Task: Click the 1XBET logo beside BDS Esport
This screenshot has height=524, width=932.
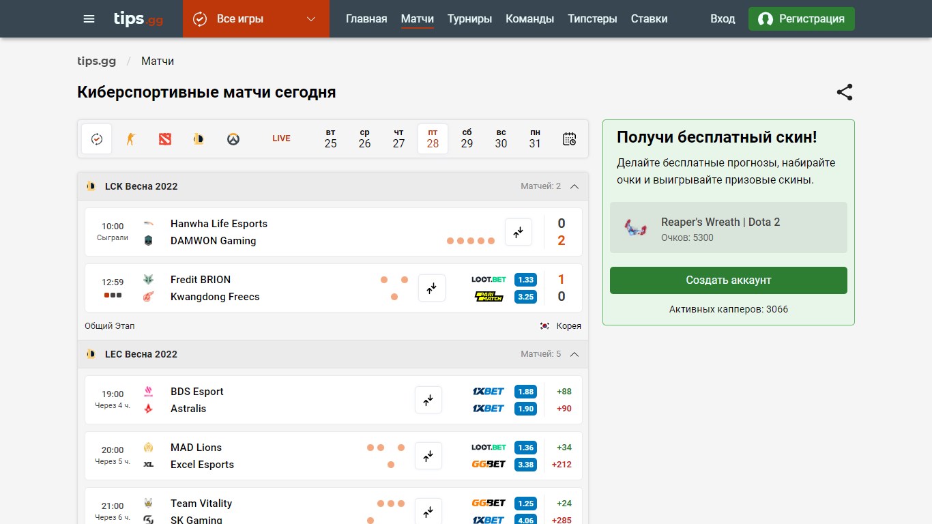Action: (x=489, y=392)
